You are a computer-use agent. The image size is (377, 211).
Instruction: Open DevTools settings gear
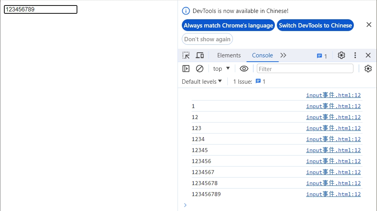341,55
